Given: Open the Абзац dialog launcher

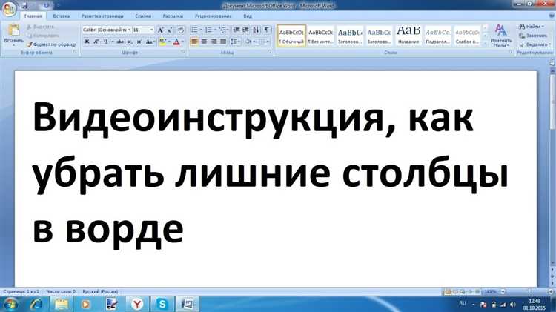Looking at the screenshot, I should [x=270, y=53].
